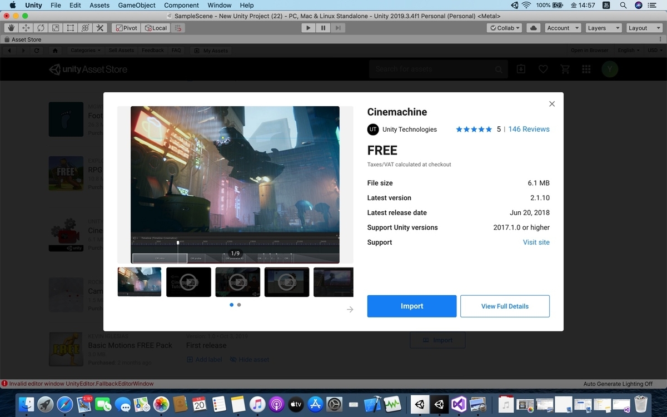Screen dimensions: 667x417
Task: Open the Feedback link
Action: point(153,51)
